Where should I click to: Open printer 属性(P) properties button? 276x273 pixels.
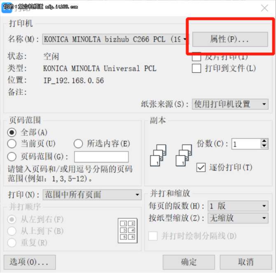tap(230, 39)
